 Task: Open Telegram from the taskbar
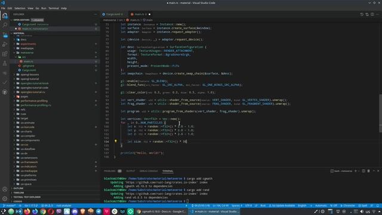click(98, 211)
